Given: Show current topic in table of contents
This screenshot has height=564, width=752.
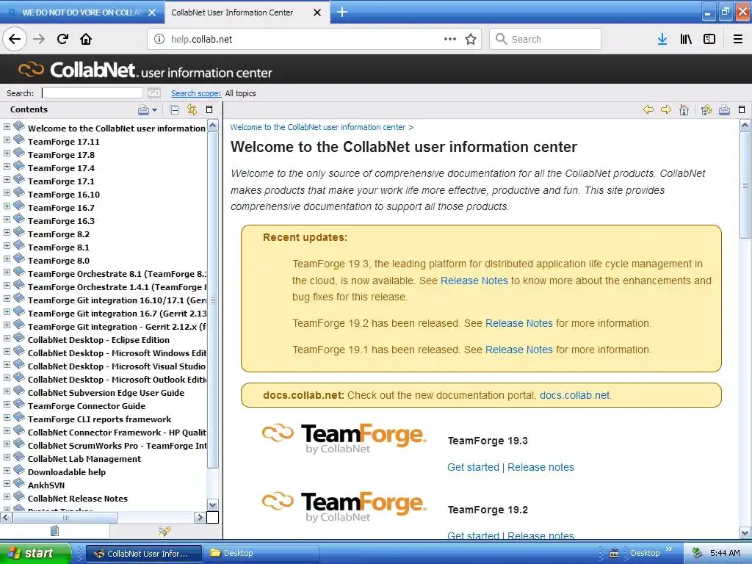Looking at the screenshot, I should tap(706, 110).
